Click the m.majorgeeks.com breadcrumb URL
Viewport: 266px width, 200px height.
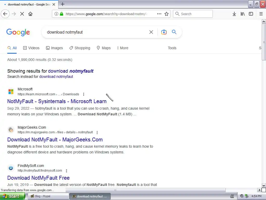click(55, 132)
